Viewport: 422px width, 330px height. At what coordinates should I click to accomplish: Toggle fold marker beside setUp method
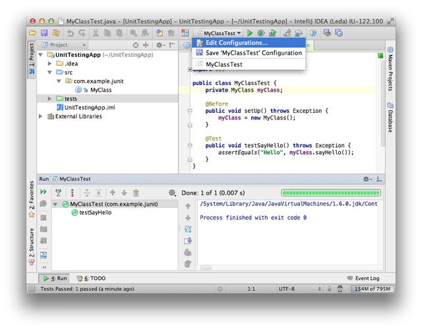[190, 111]
